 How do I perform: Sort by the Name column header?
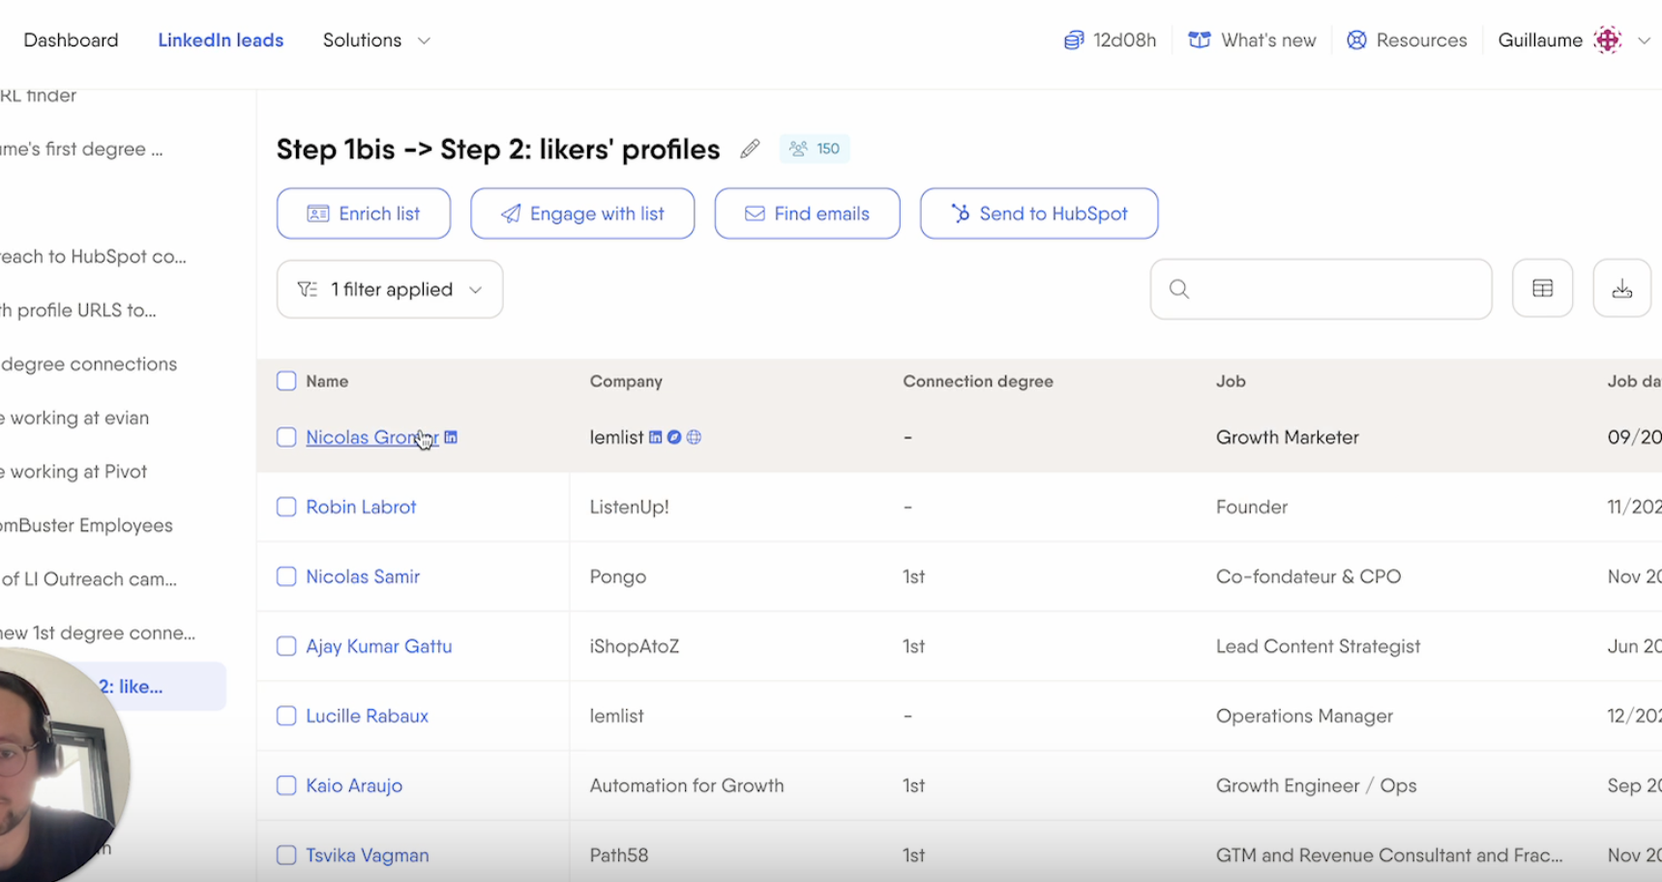(x=327, y=381)
